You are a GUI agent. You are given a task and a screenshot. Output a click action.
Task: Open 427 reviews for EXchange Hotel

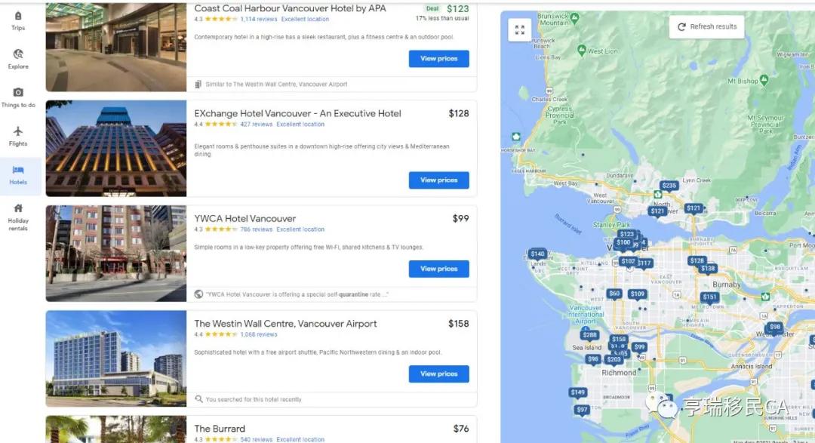click(x=257, y=125)
